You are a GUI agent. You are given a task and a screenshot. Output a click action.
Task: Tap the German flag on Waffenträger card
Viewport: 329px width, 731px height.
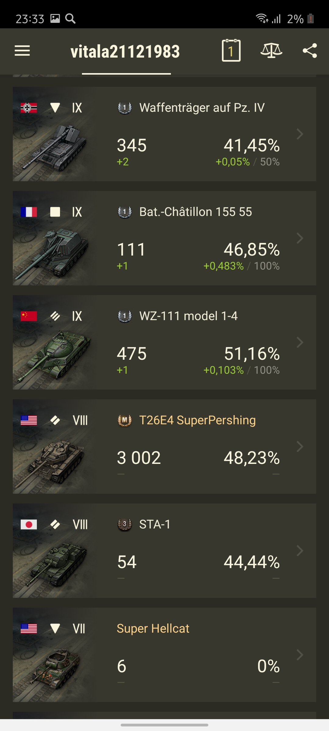coord(29,108)
